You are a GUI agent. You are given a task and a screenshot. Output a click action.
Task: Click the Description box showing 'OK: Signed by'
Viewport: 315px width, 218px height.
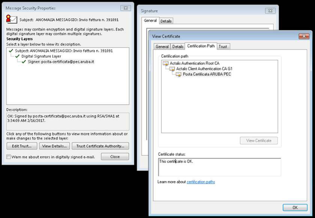click(x=68, y=121)
